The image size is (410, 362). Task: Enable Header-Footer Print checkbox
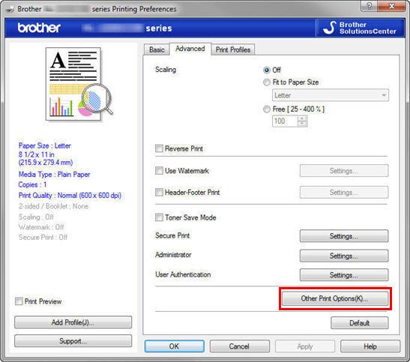(x=159, y=193)
